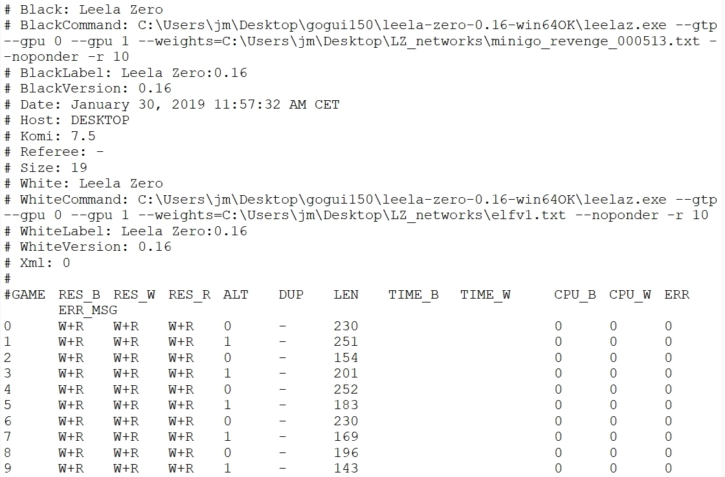725x477 pixels.
Task: Click the CPU_W column header
Action: [630, 295]
